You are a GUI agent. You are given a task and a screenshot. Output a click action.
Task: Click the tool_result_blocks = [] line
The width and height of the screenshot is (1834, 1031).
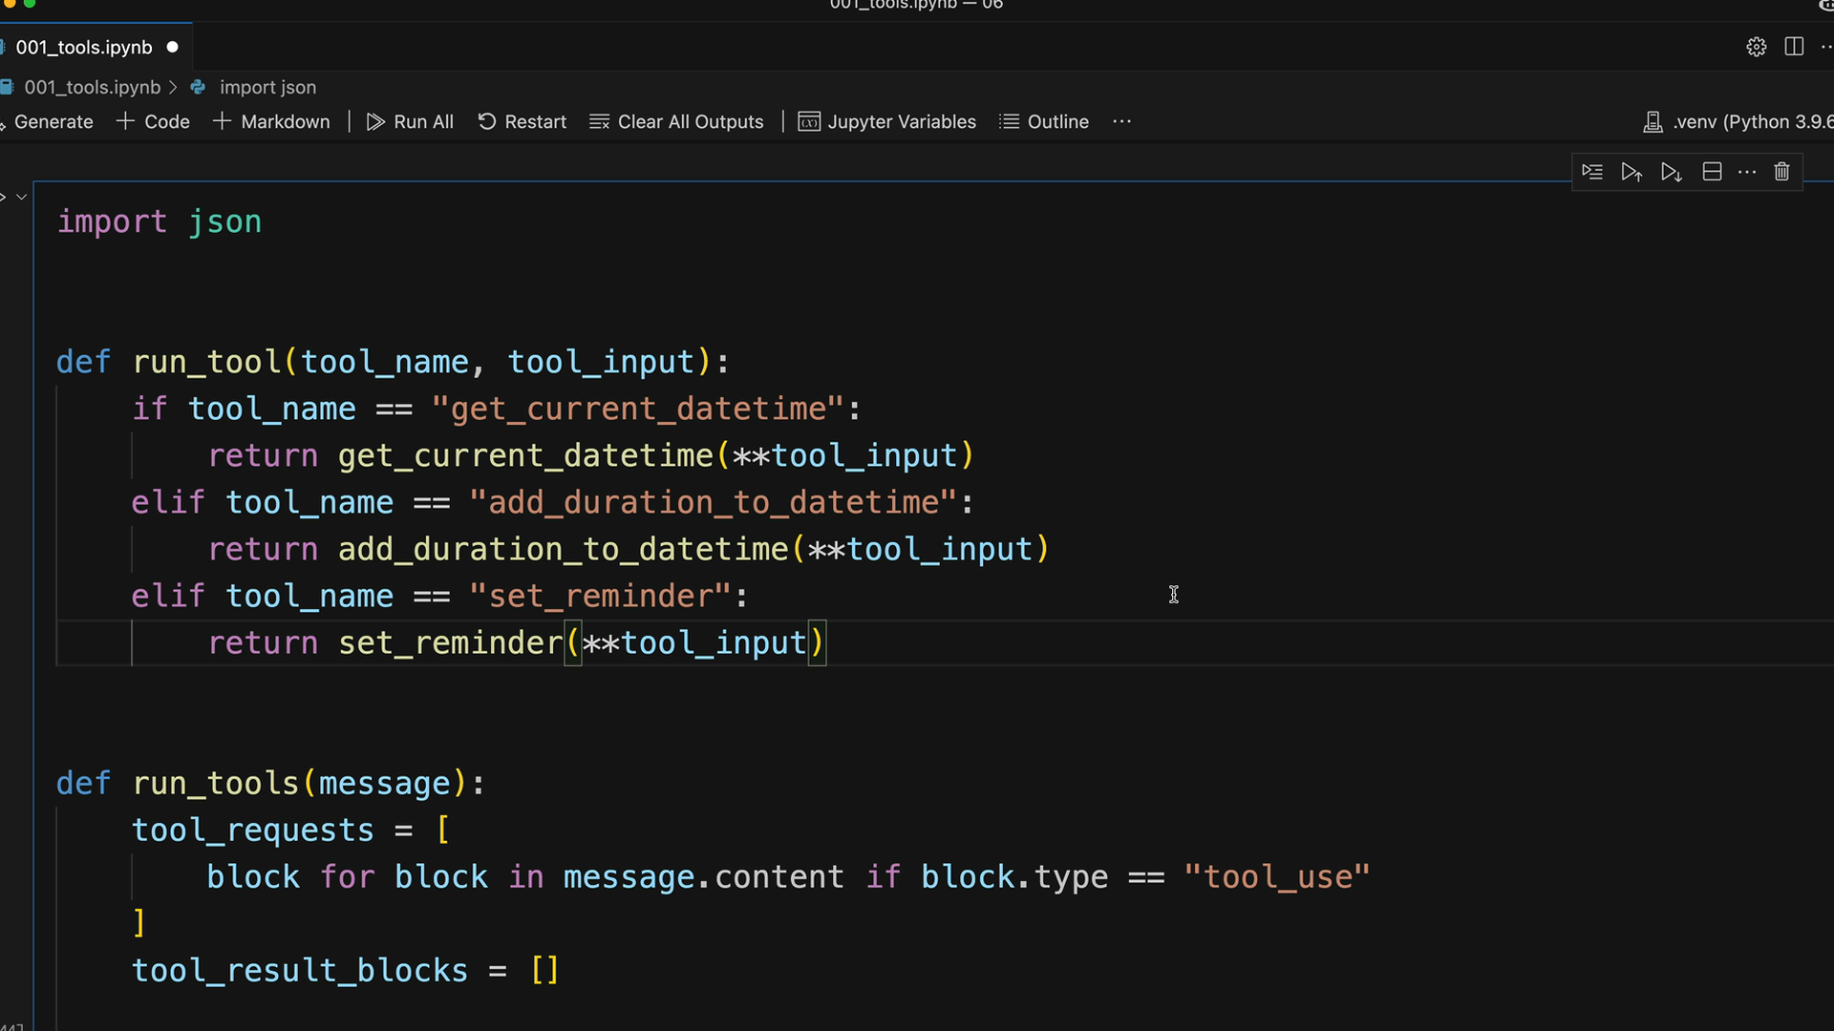[345, 970]
